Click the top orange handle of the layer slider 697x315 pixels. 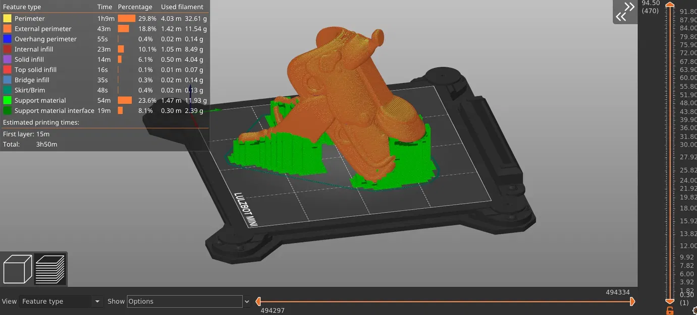point(670,4)
